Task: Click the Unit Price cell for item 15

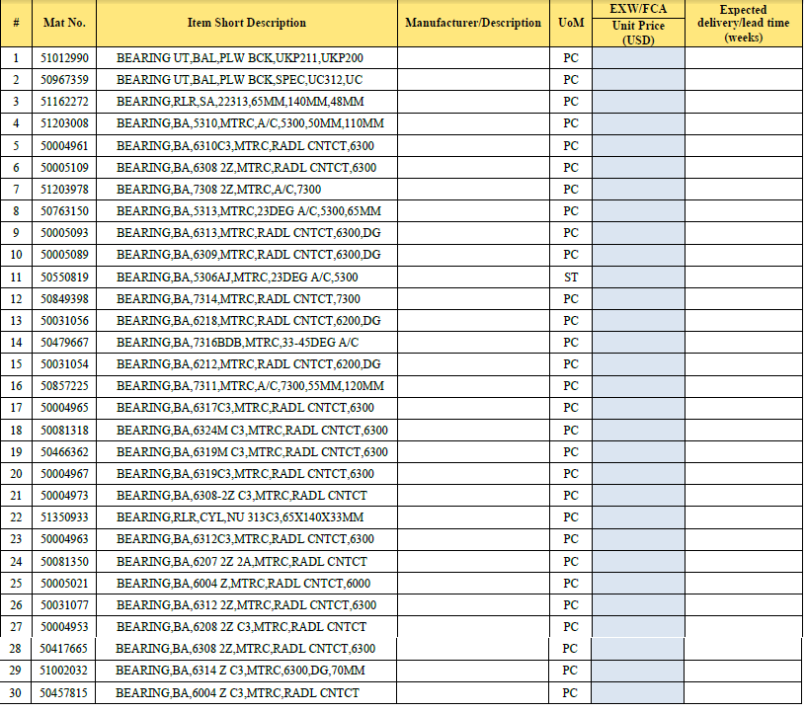Action: pos(639,364)
